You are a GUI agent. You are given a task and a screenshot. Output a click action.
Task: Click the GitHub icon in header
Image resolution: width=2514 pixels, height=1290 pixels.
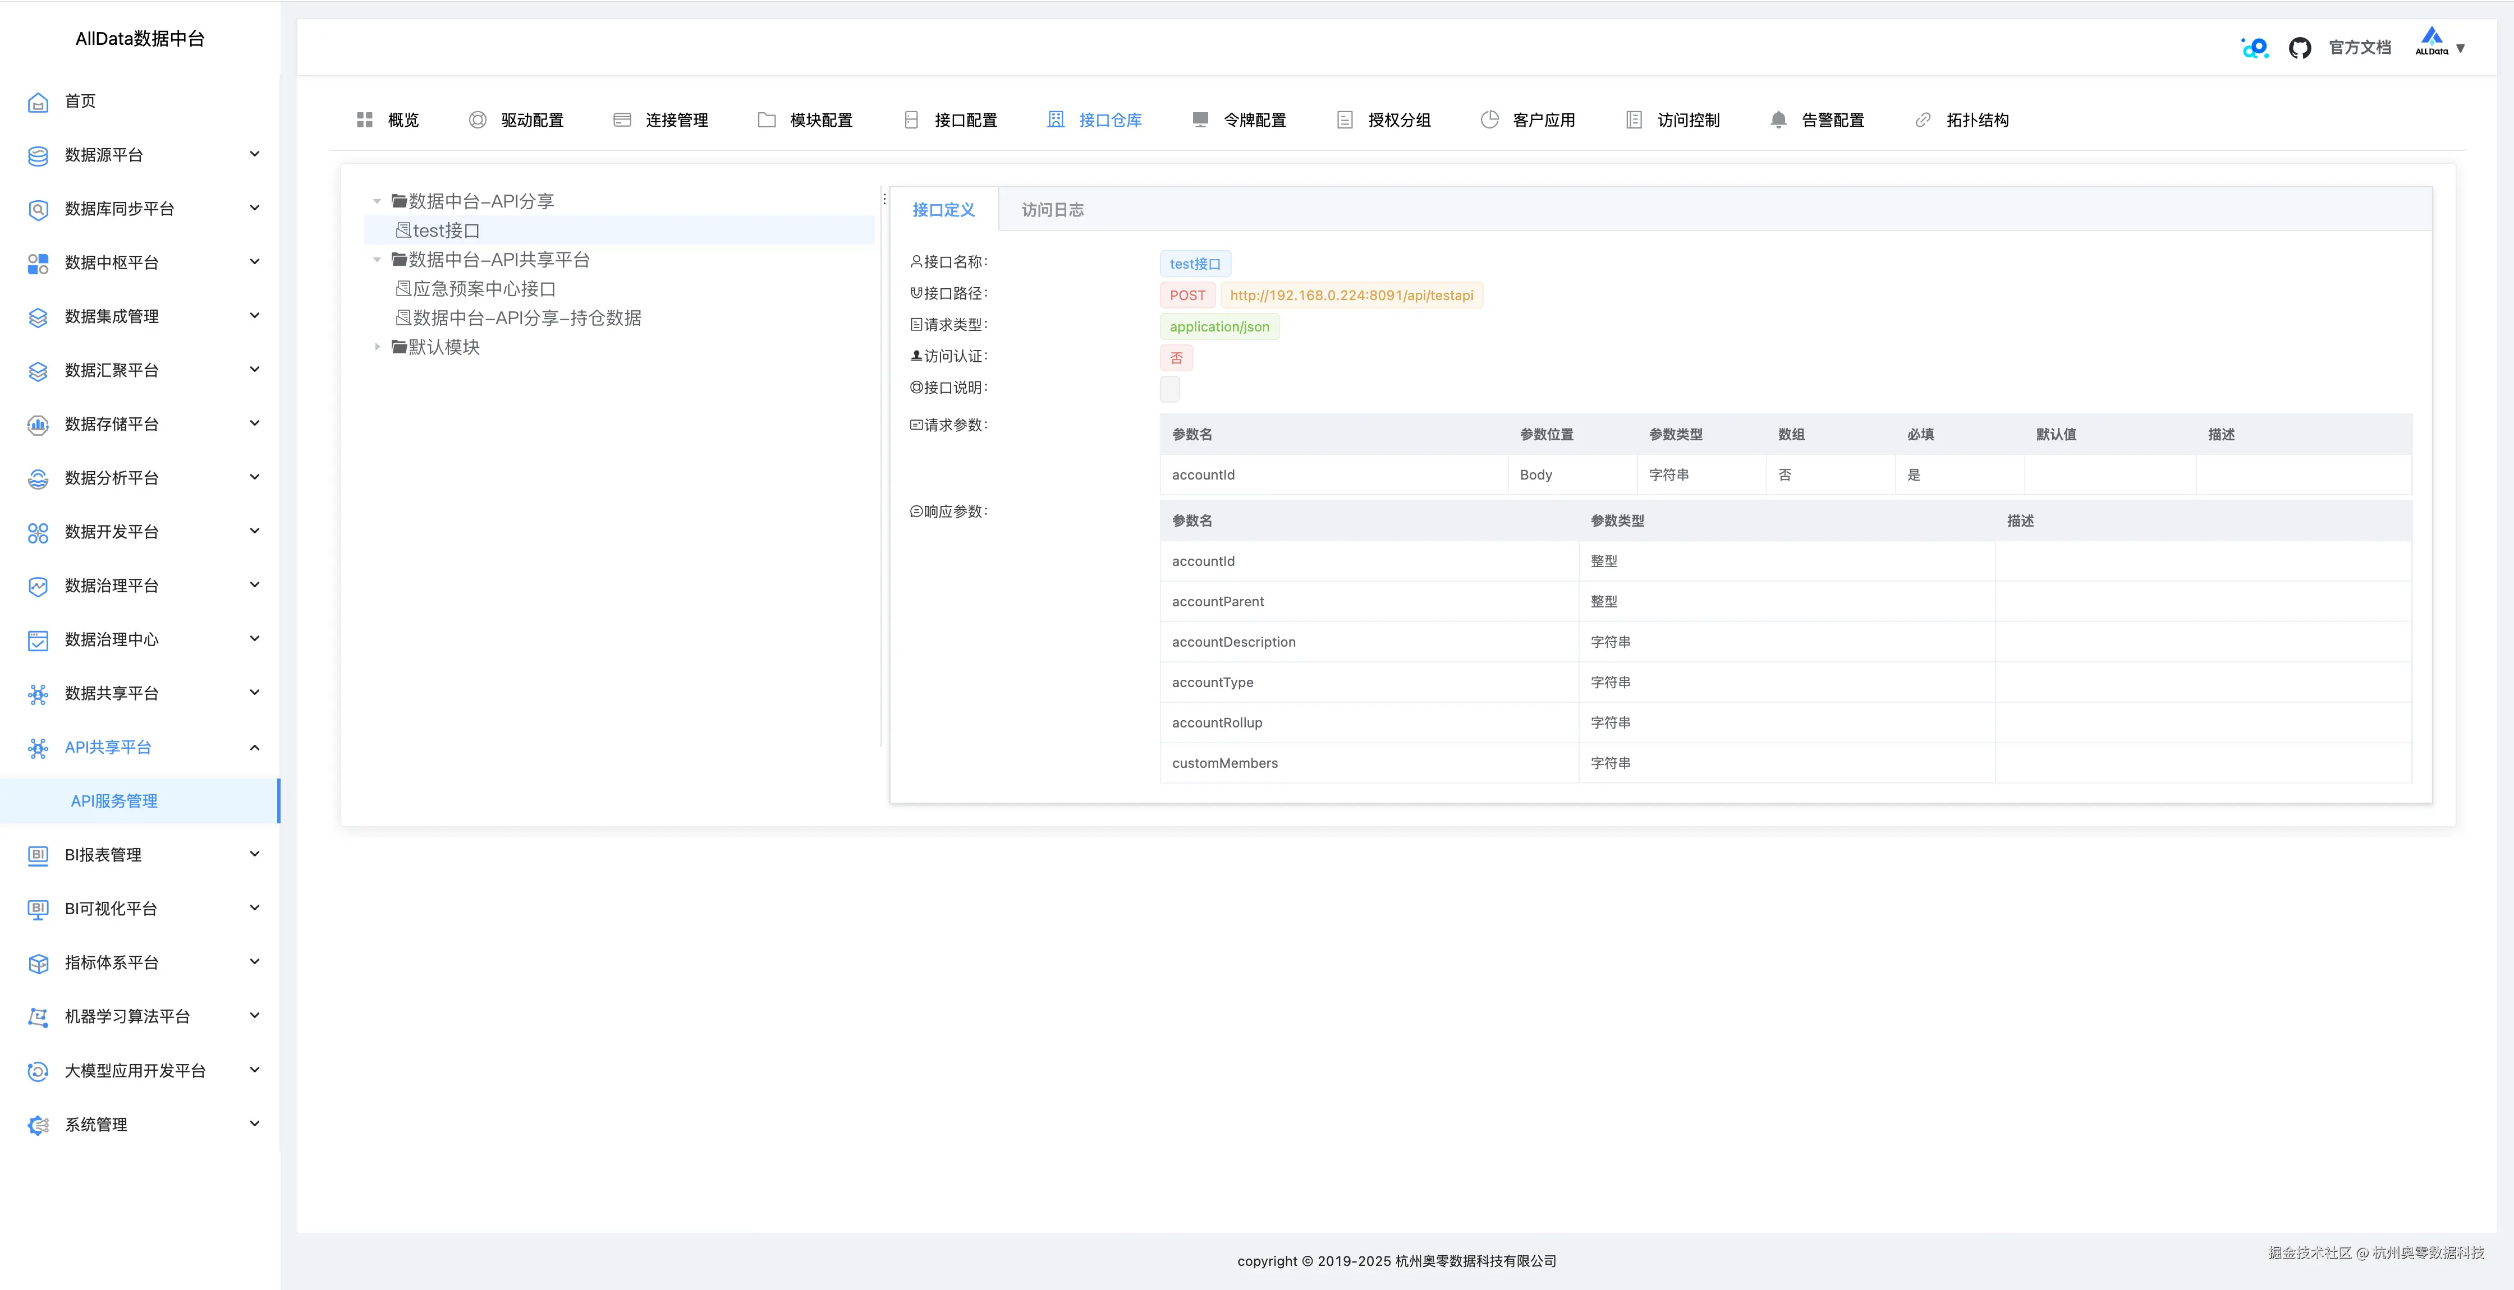pos(2299,48)
